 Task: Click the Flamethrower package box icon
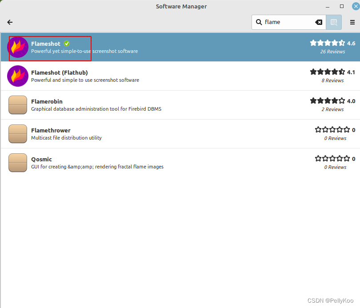(18, 134)
